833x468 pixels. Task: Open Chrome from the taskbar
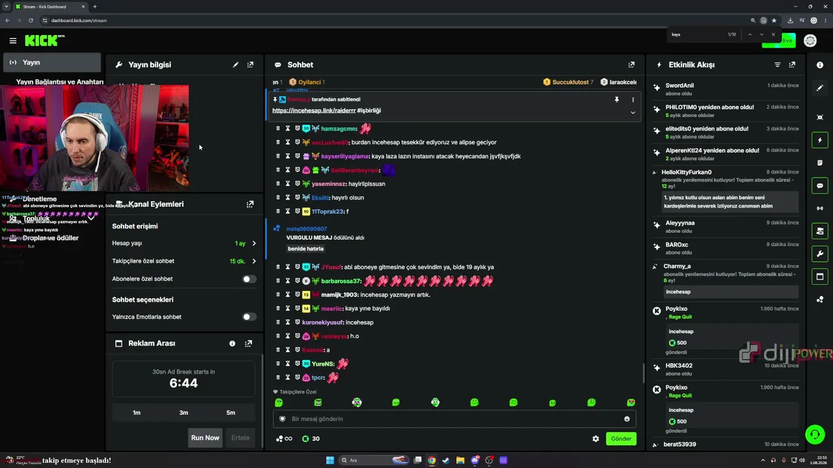point(431,460)
